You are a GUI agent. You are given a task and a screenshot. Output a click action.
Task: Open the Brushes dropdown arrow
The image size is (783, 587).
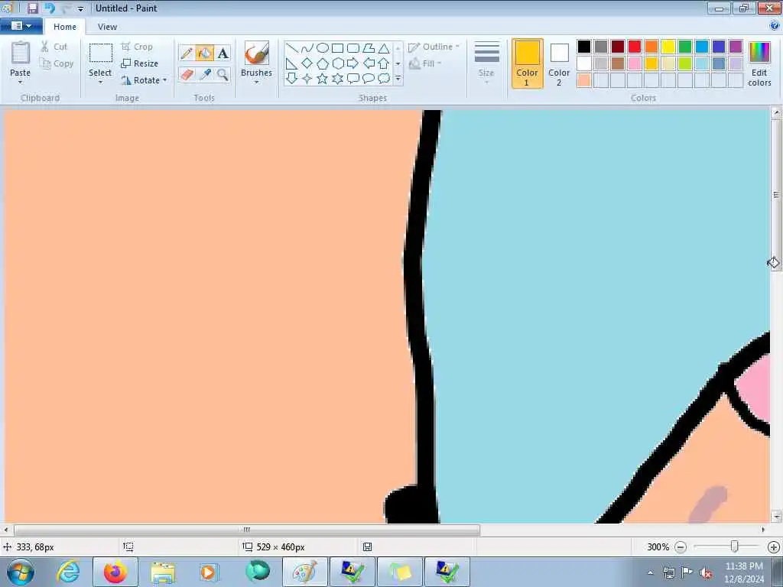(x=256, y=83)
